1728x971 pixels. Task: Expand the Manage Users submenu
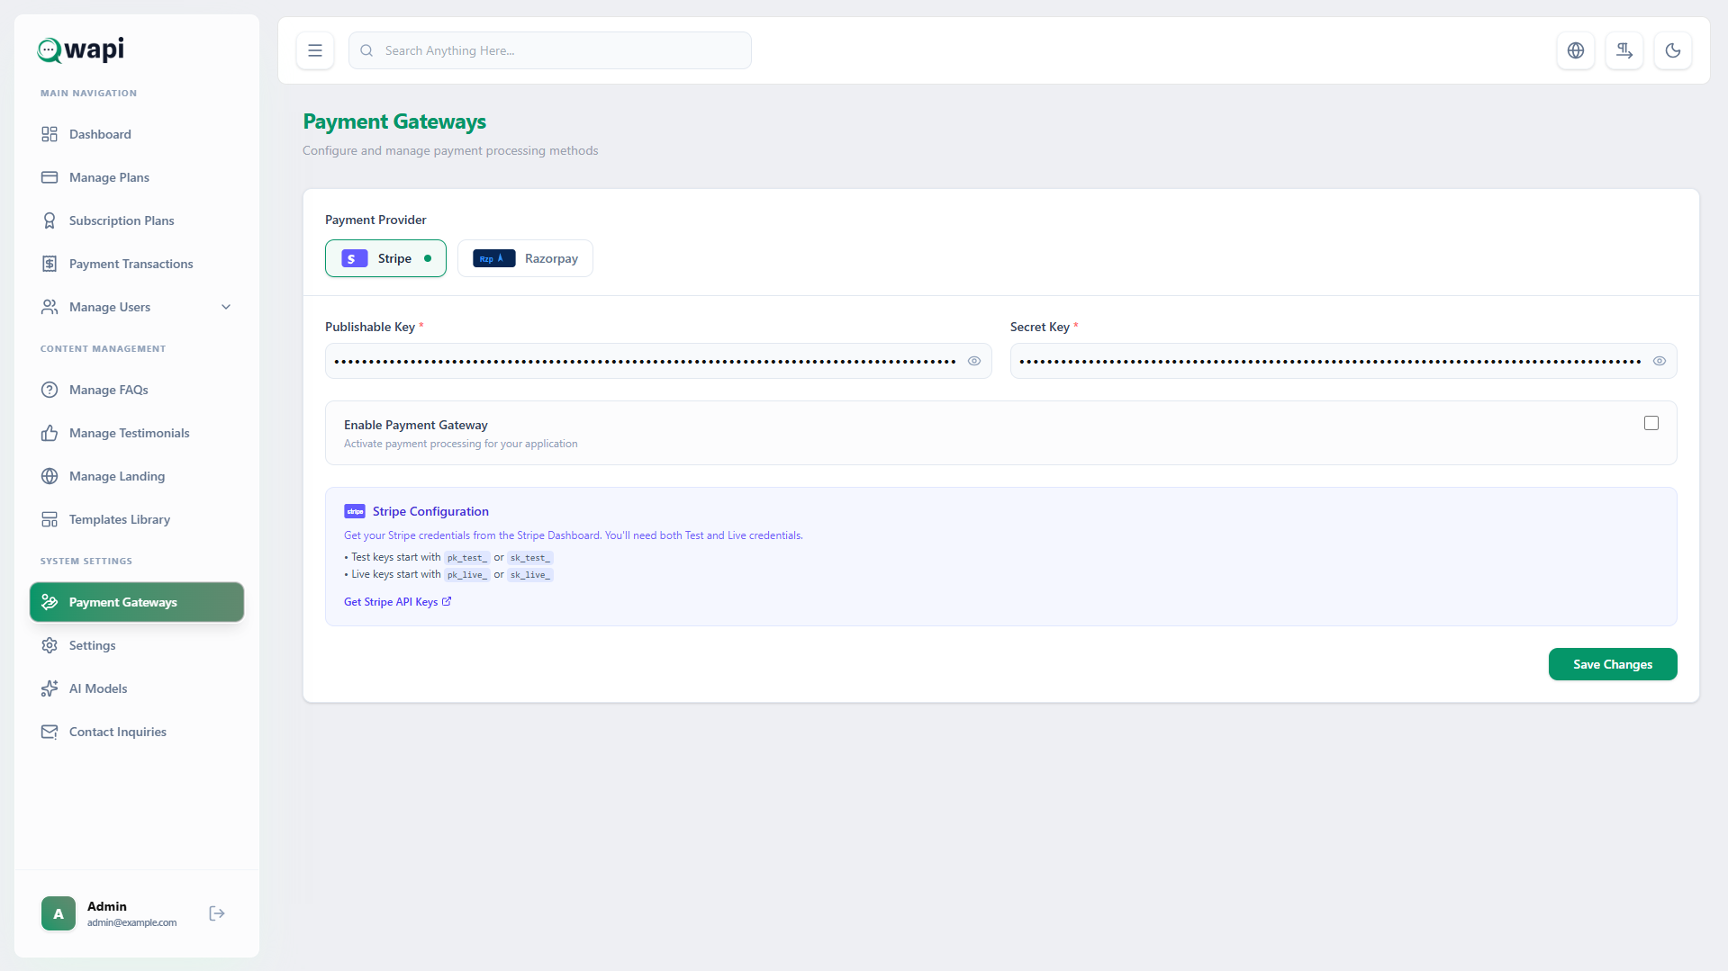226,307
